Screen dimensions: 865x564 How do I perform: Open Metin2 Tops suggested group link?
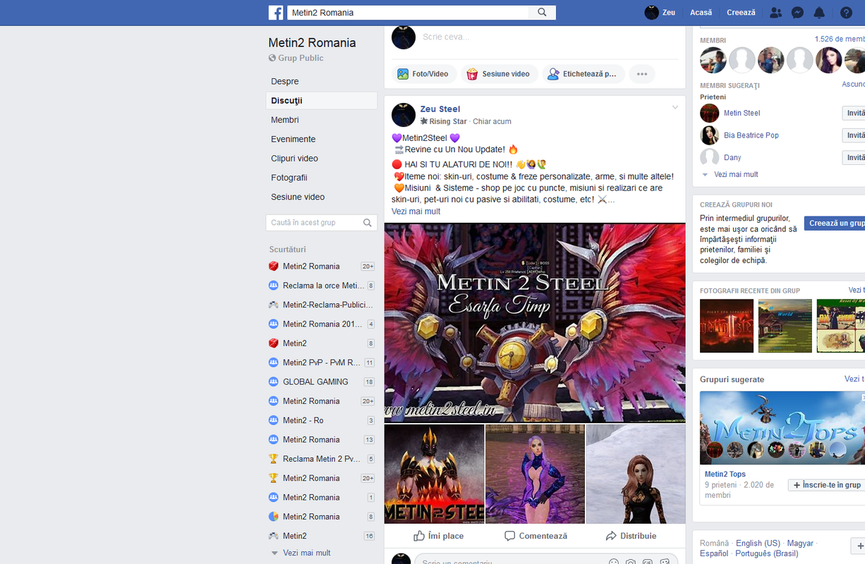(725, 474)
